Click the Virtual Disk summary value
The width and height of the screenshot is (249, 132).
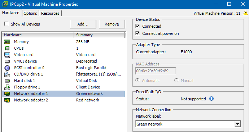point(87,81)
